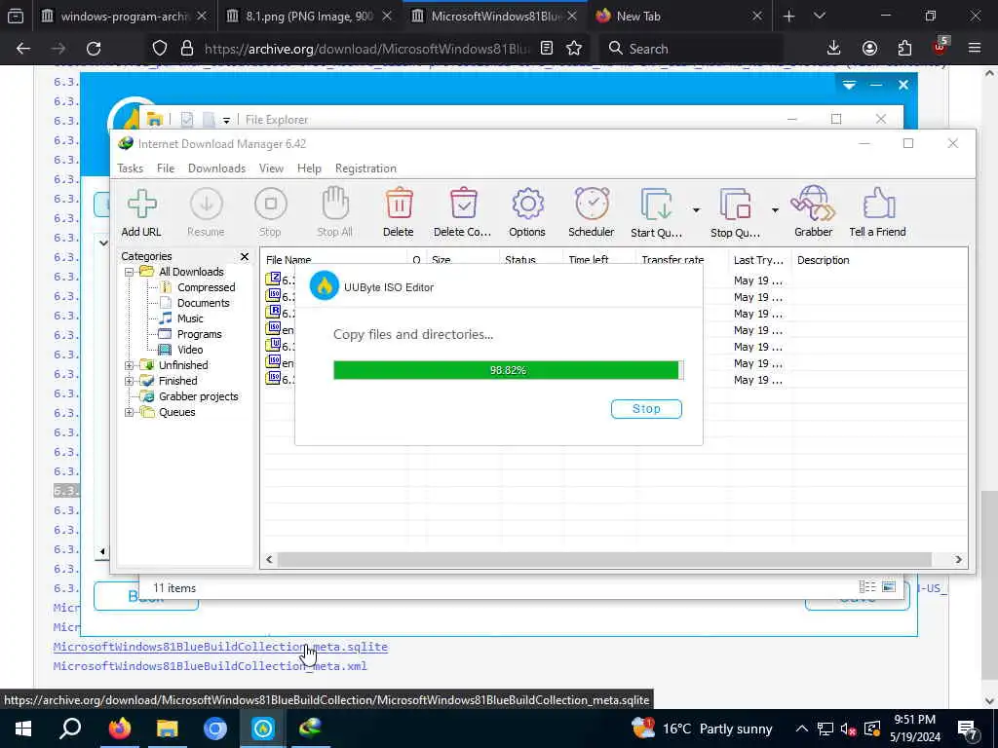Close the Categories panel
This screenshot has height=748, width=998.
coord(245,256)
